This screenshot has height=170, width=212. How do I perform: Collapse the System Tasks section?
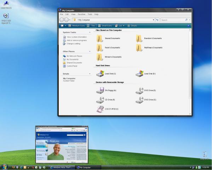(90, 32)
